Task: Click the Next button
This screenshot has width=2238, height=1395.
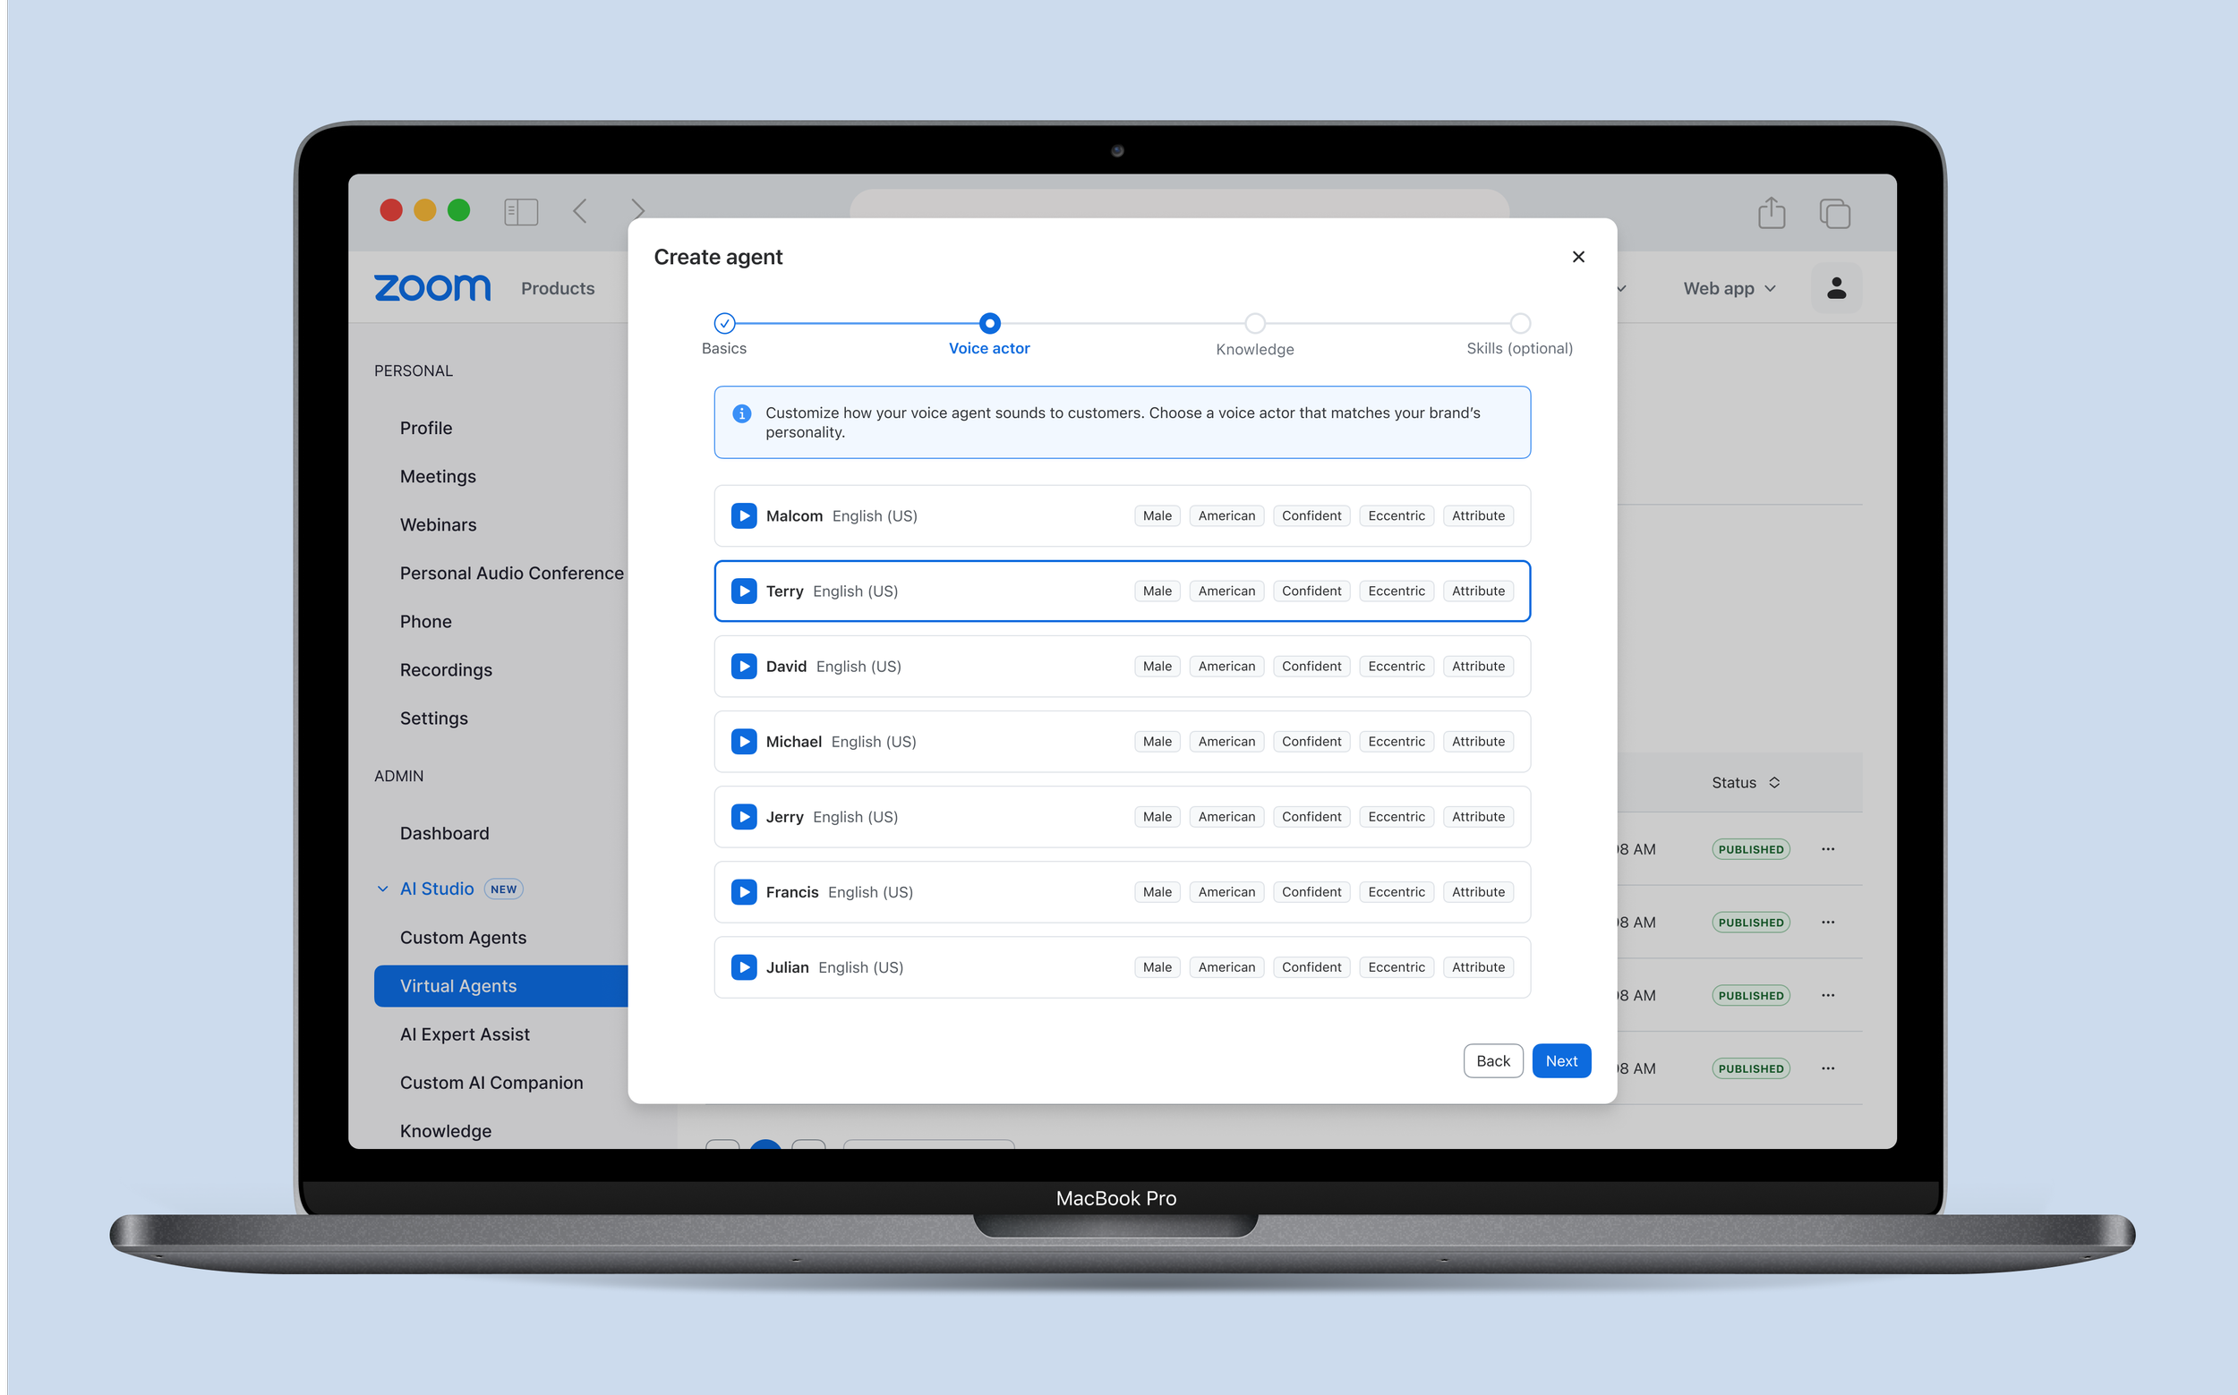Action: click(x=1560, y=1061)
